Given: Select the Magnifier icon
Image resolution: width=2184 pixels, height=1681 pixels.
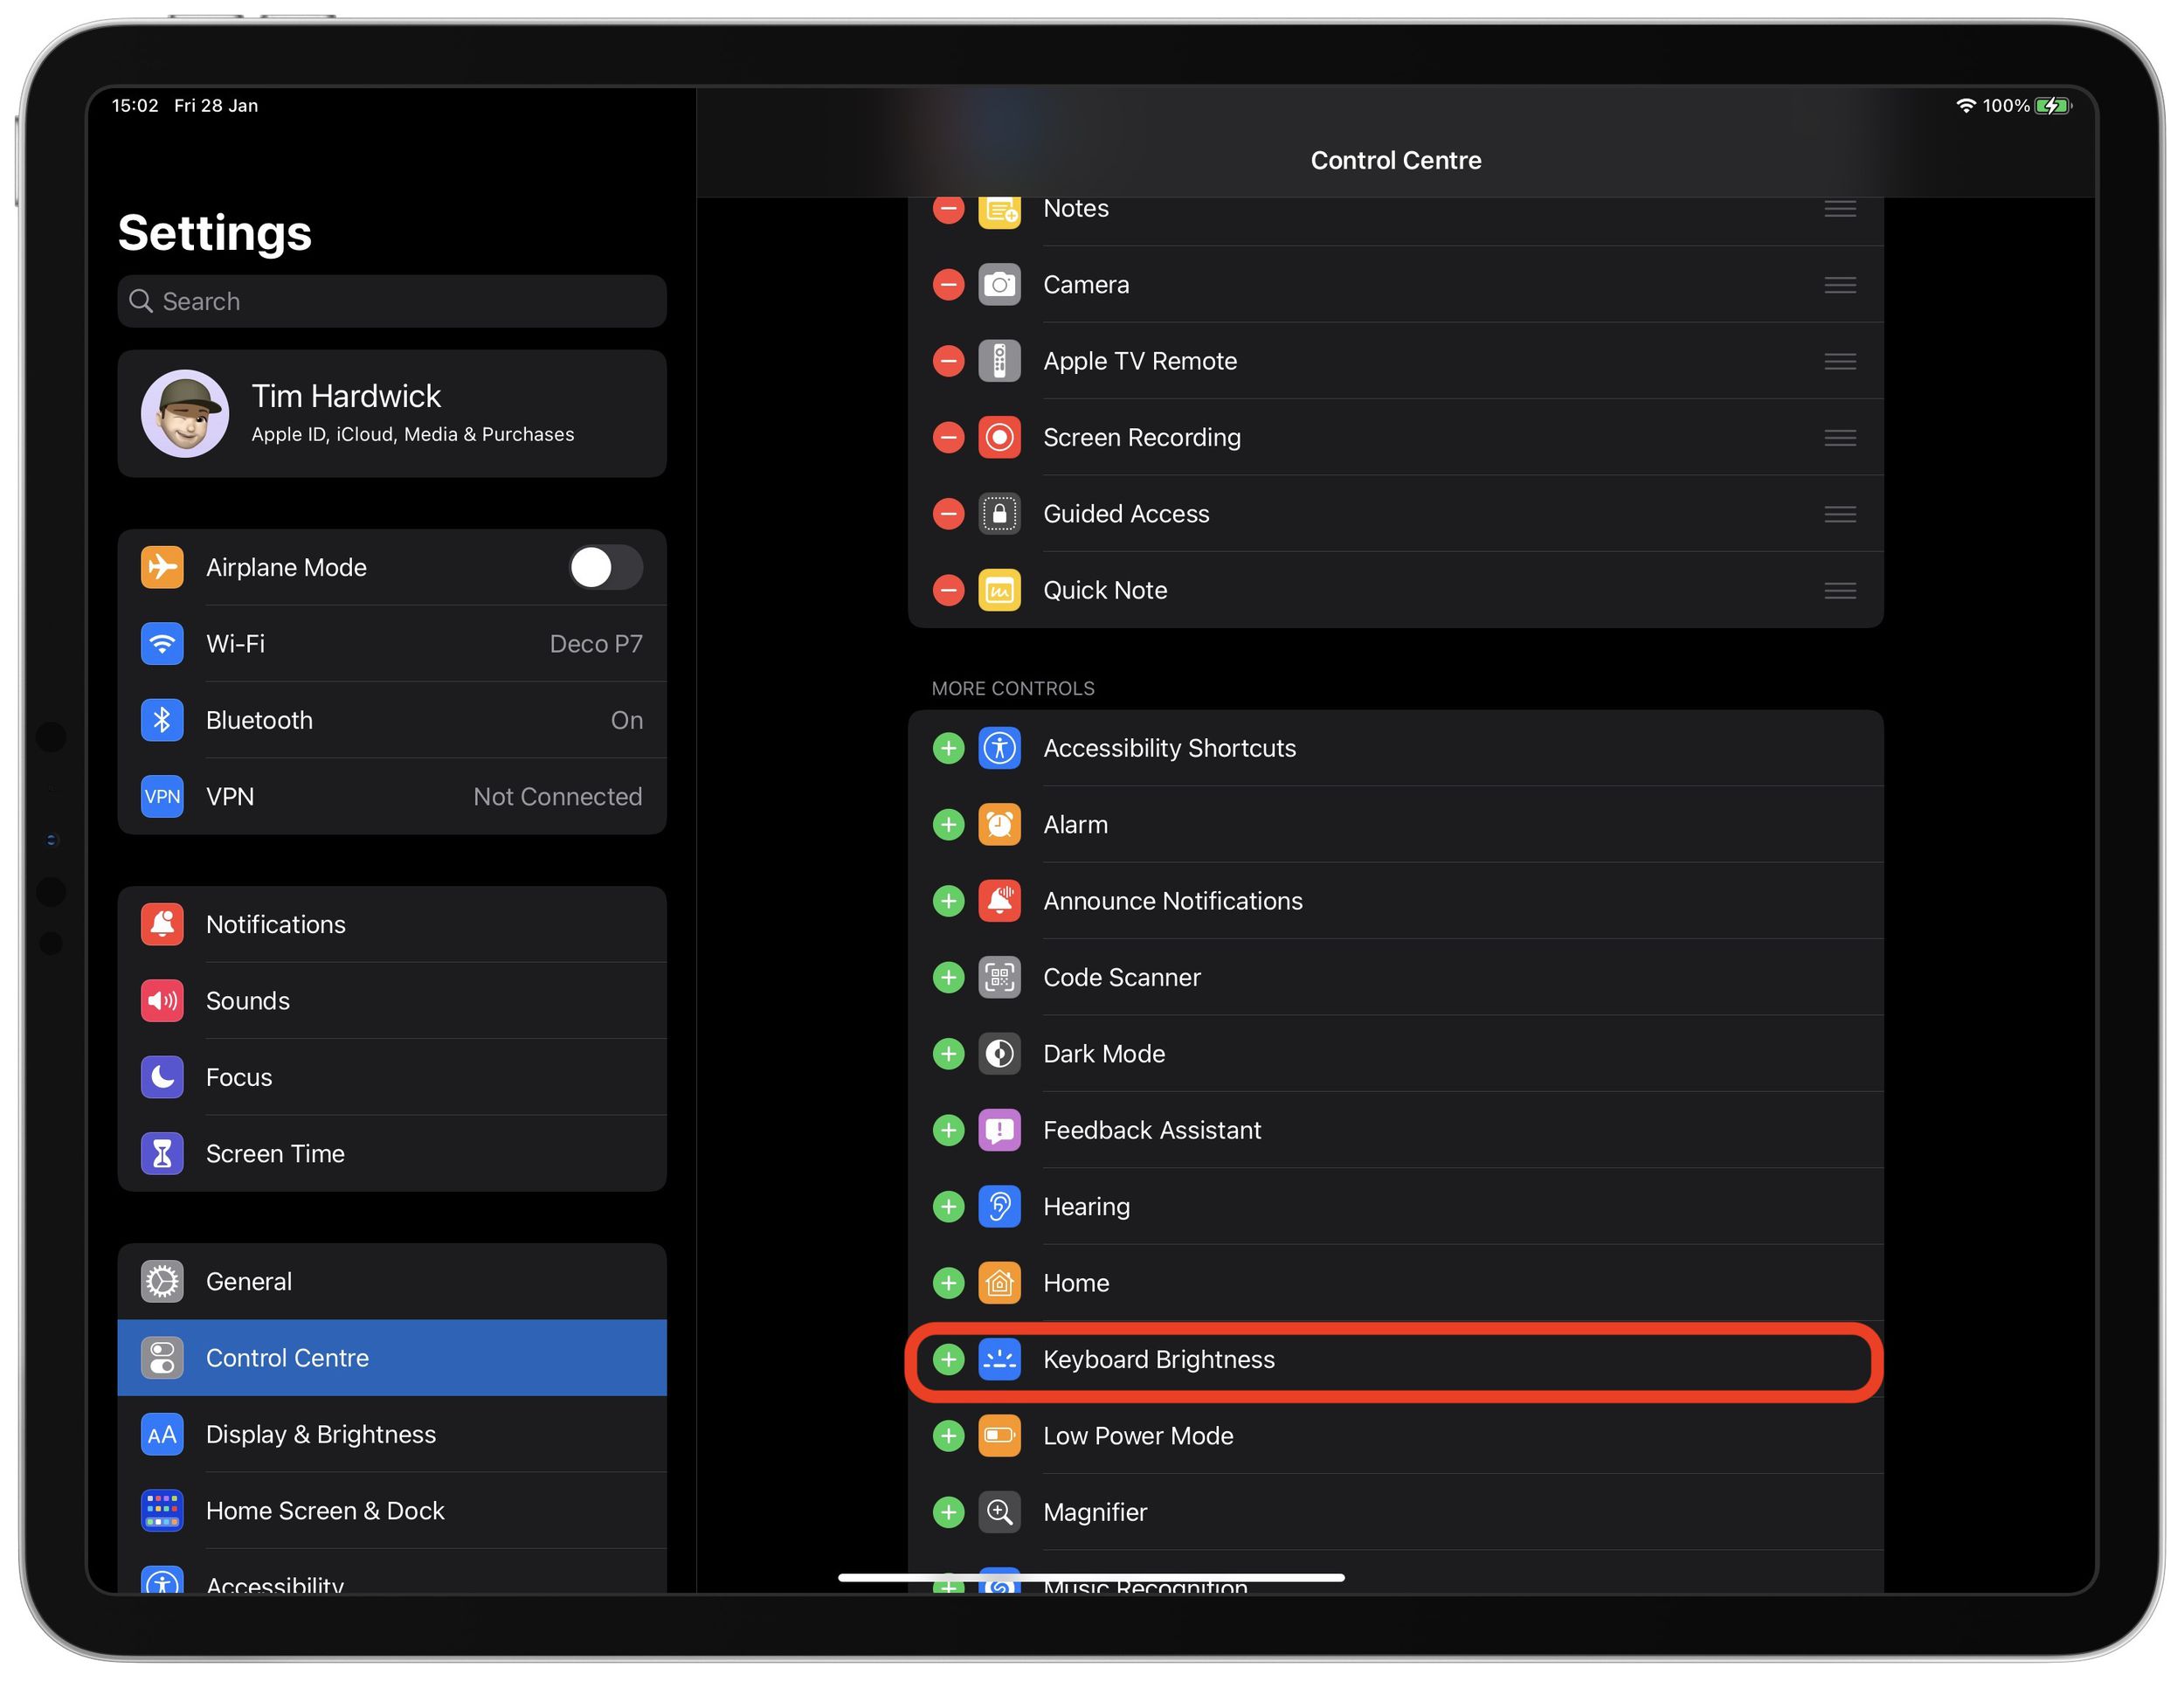Looking at the screenshot, I should click(x=999, y=1512).
